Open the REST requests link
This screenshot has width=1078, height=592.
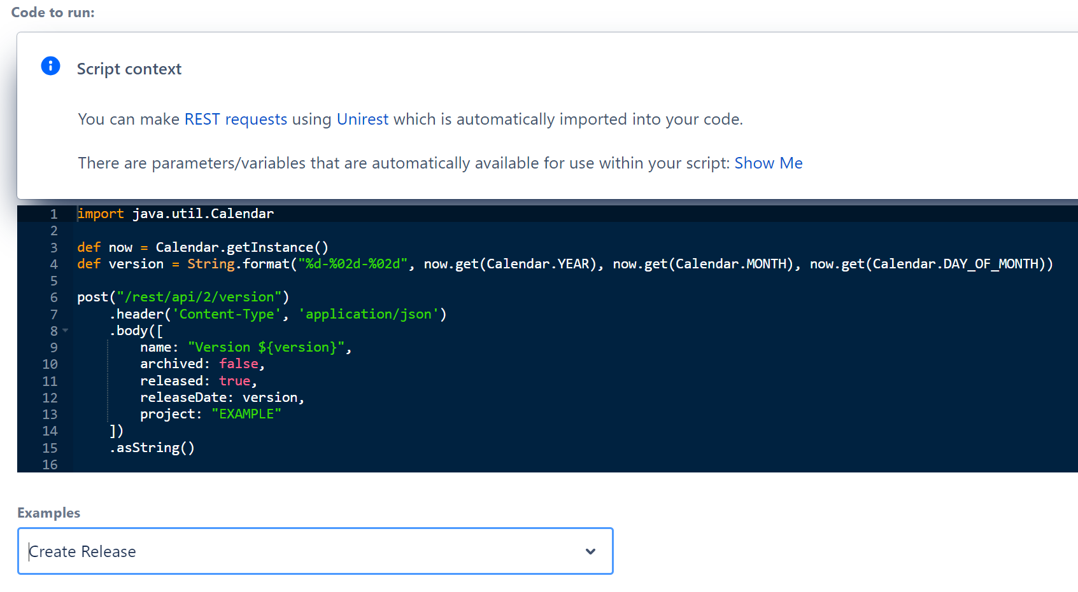(x=235, y=120)
